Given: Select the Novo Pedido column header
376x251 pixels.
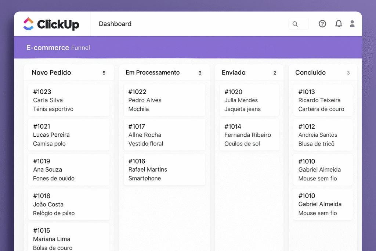Looking at the screenshot, I should pos(51,73).
